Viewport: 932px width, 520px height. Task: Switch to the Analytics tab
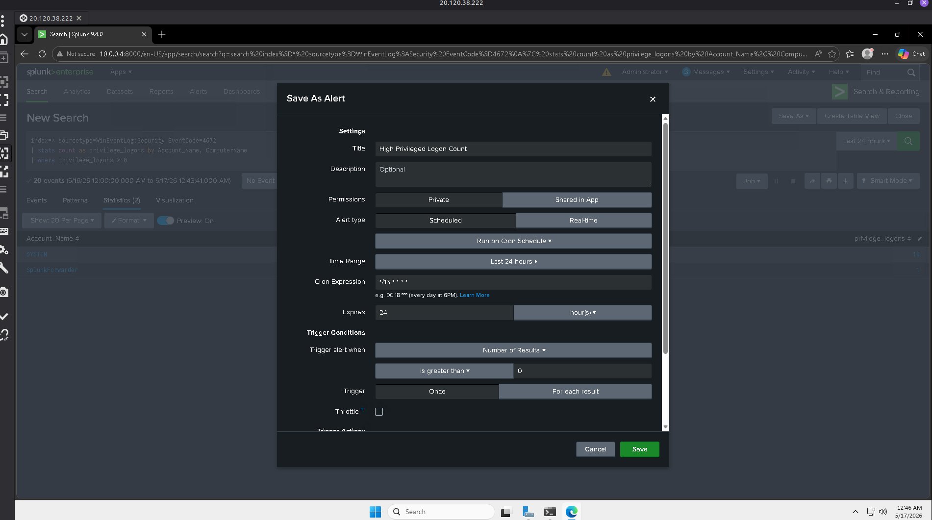(77, 92)
